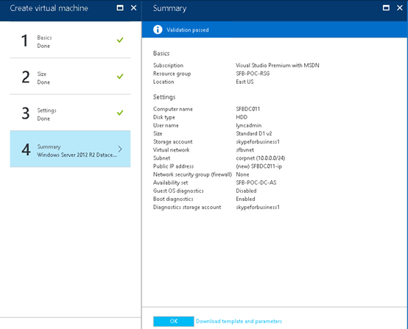Expand the Summary step chevron arrow
Viewport: 408px width, 329px height.
120,149
